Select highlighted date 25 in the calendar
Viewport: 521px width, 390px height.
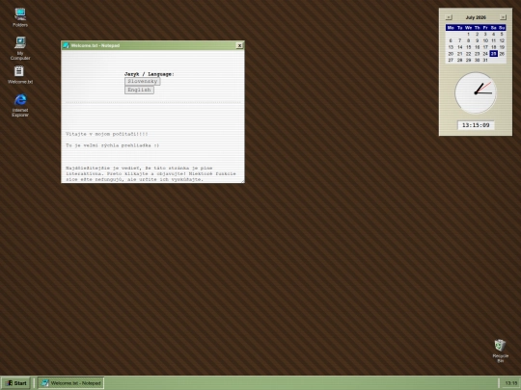493,53
